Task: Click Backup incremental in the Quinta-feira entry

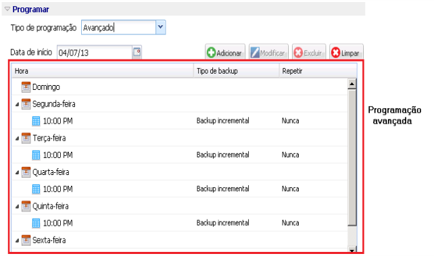Action: (x=223, y=223)
